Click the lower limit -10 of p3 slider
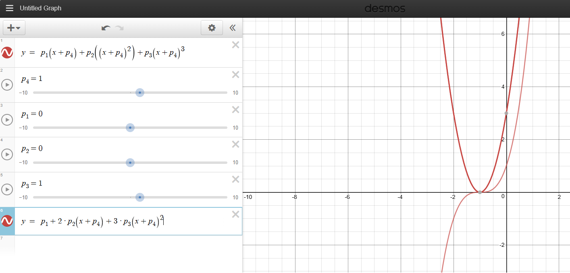570x273 pixels. coord(23,197)
